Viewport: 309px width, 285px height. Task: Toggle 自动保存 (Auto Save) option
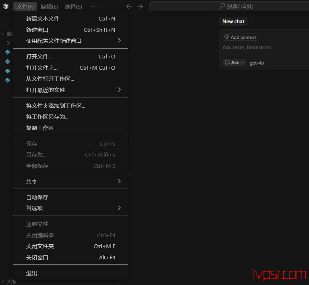(x=37, y=197)
